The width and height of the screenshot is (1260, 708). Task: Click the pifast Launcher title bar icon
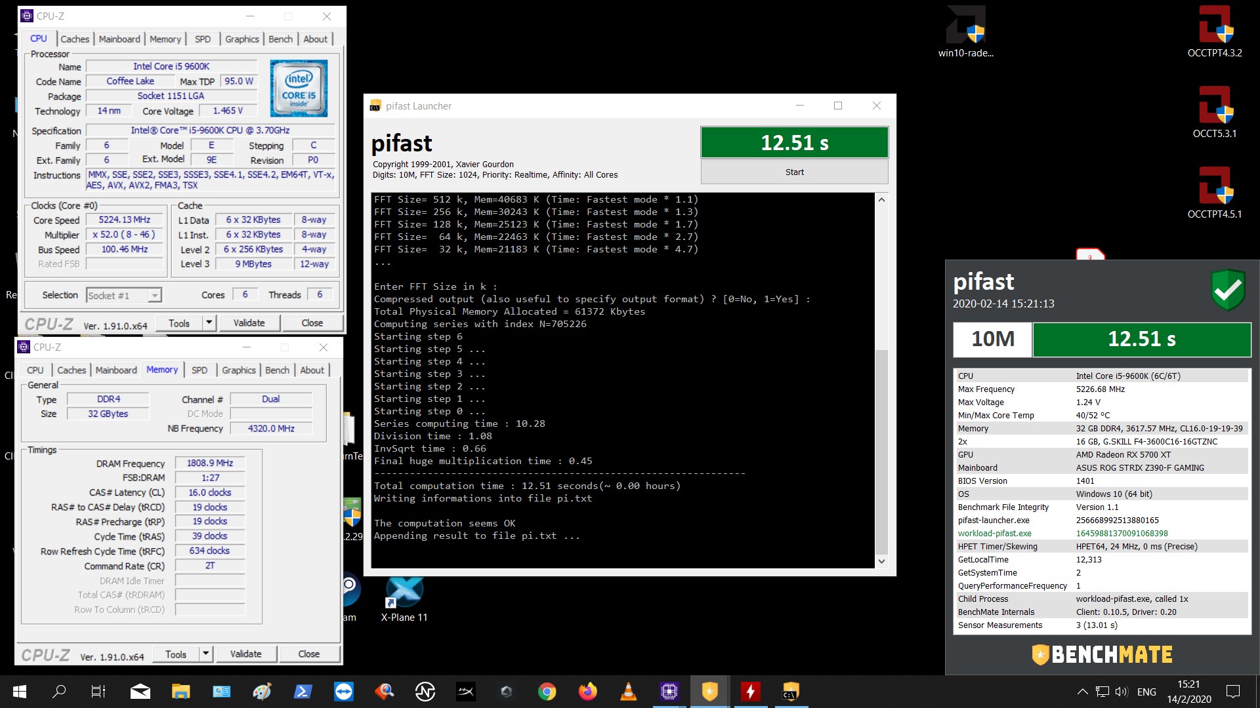tap(375, 106)
